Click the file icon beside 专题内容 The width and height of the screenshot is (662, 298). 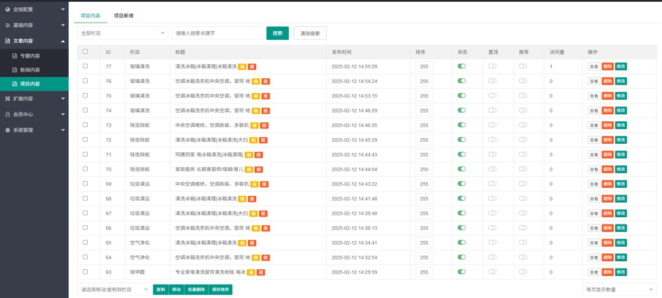[x=15, y=56]
